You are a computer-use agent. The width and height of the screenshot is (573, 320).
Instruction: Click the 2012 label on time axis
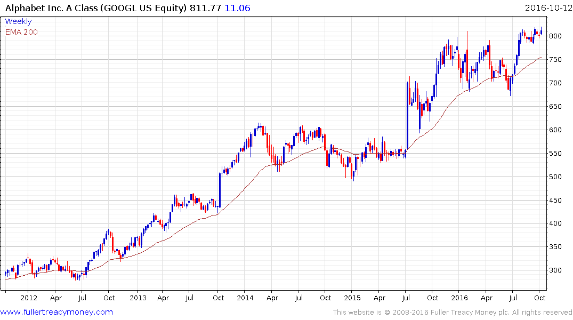[x=29, y=298]
